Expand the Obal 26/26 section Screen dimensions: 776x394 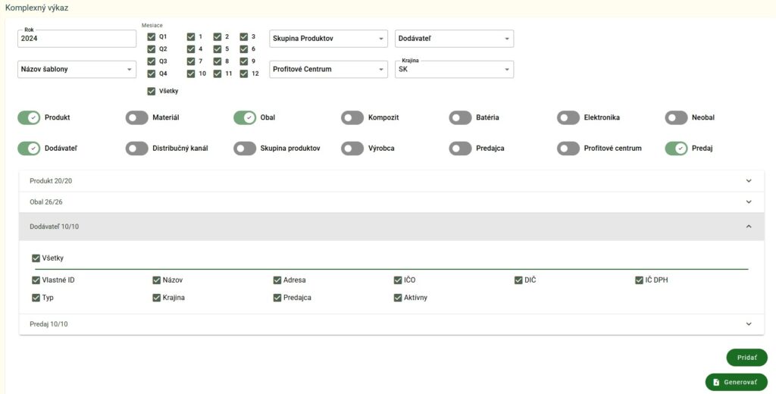tap(391, 202)
